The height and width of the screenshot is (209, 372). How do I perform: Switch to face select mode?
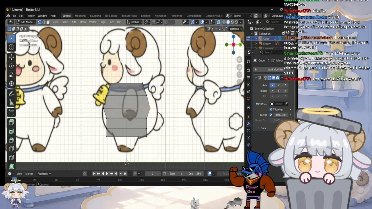[48, 22]
